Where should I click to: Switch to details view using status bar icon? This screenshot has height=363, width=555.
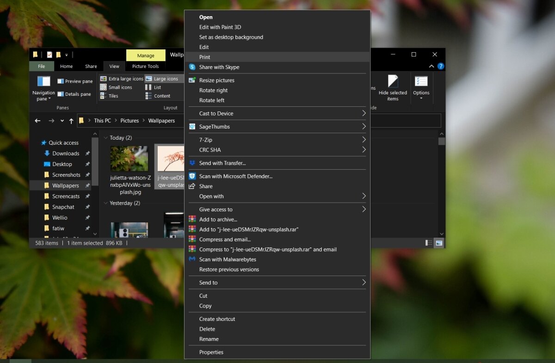(430, 243)
